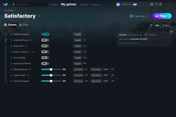
Task: Enable Instant Pod Return toggle
Action: tap(45, 63)
